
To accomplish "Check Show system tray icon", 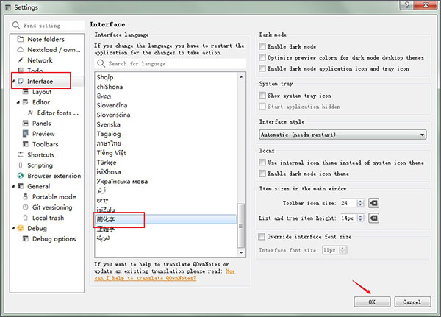I will pos(262,96).
